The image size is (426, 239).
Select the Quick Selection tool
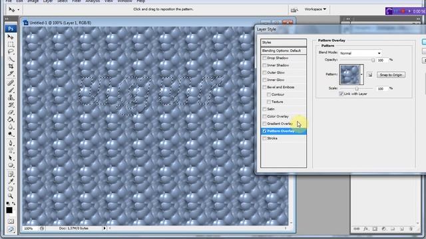click(11, 59)
